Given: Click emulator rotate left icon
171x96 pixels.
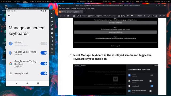Looking at the screenshot, I should tap(52, 25).
